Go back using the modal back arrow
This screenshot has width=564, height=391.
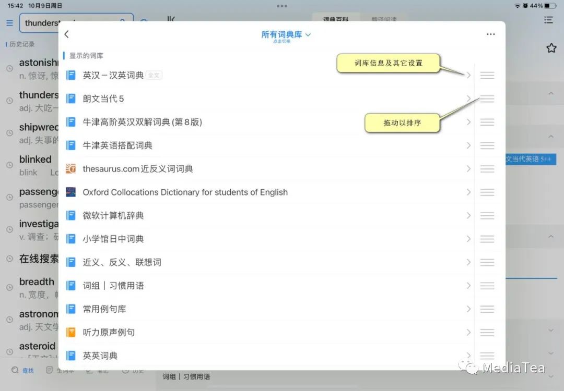pyautogui.click(x=66, y=34)
